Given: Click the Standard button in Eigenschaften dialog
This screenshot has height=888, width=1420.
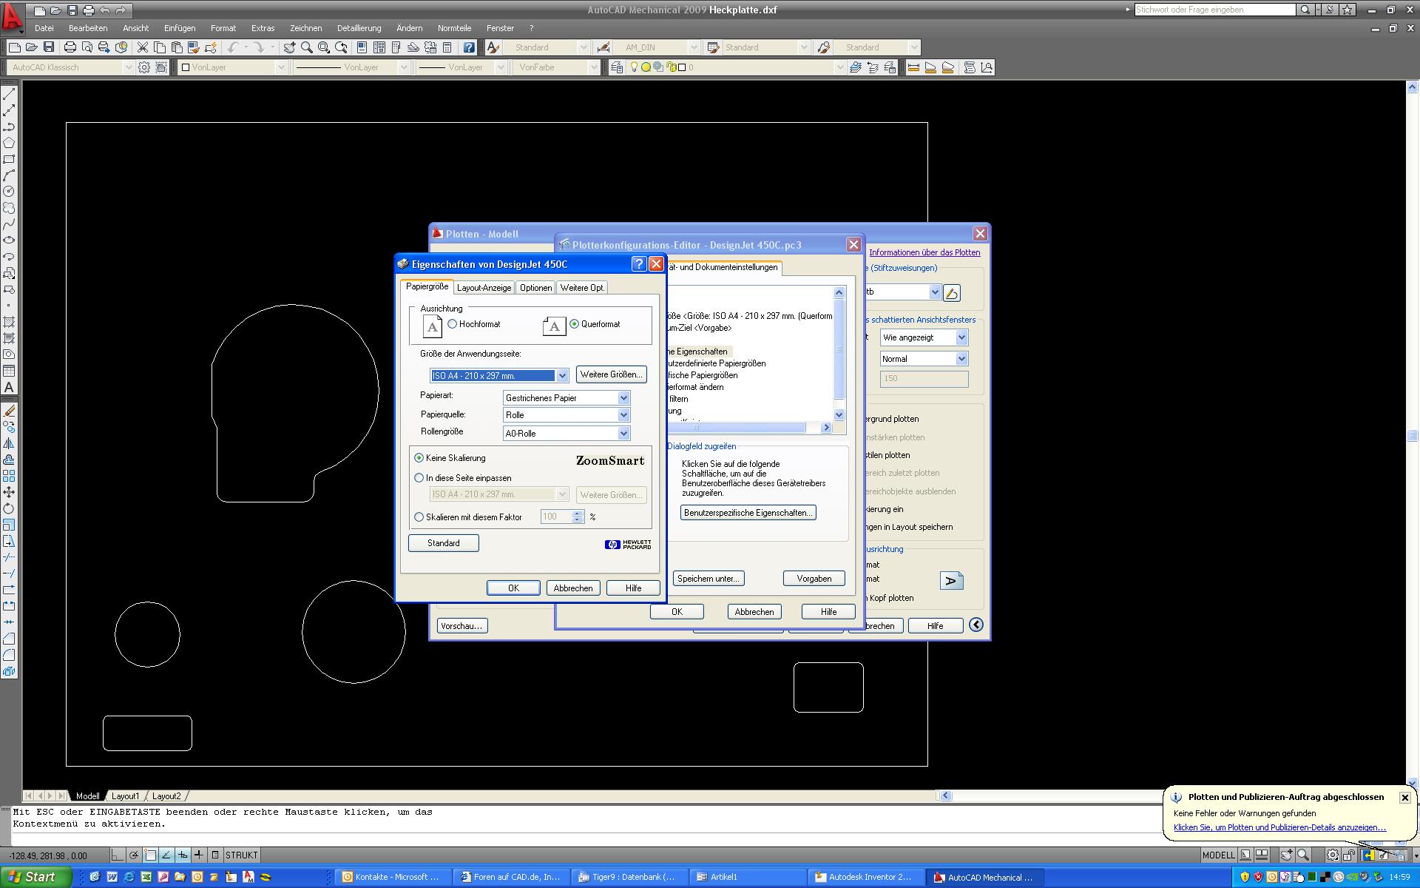Looking at the screenshot, I should (444, 543).
